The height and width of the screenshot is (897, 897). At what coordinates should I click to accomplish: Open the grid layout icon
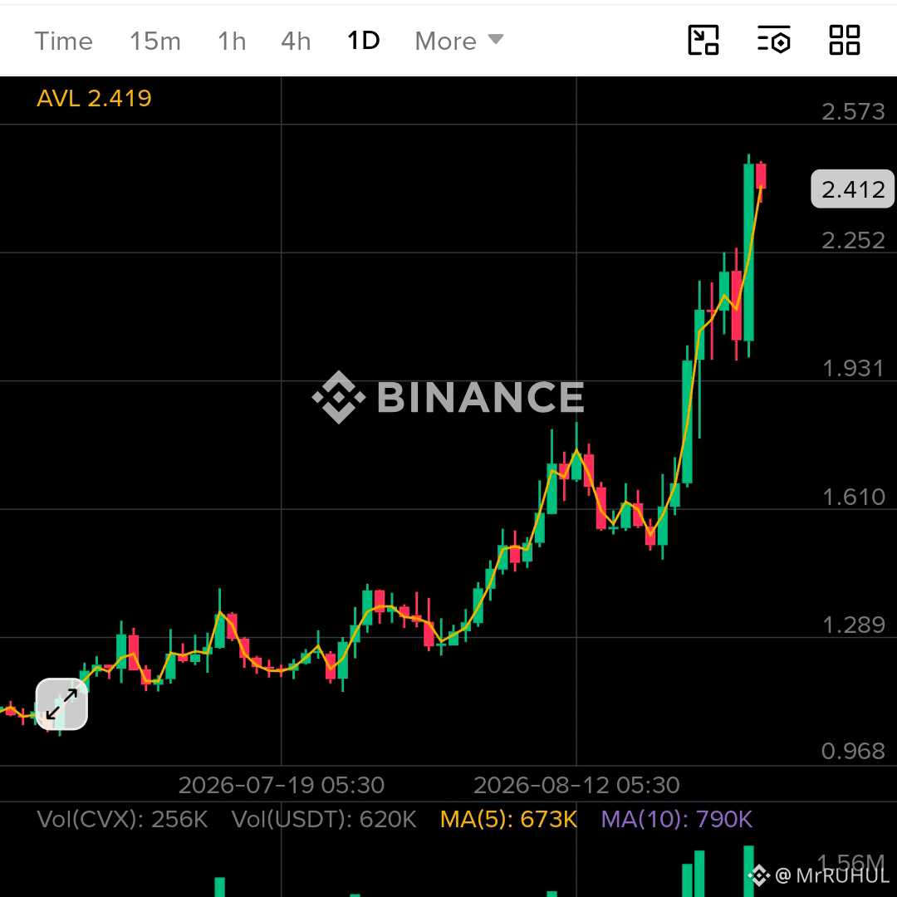[x=845, y=40]
